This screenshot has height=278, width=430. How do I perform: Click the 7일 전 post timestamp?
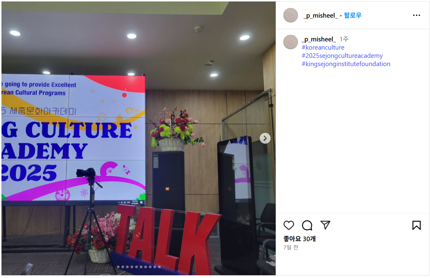coord(291,247)
